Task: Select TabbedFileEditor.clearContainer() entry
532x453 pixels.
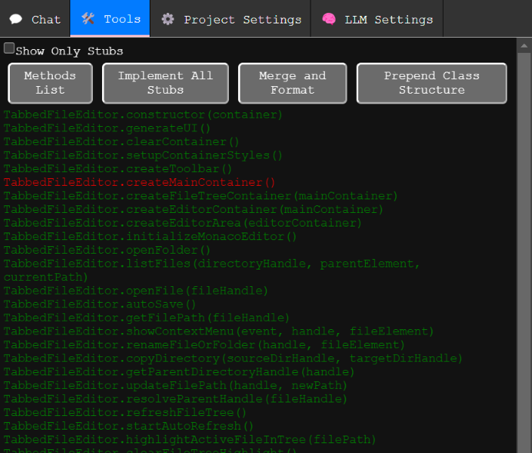Action: click(121, 142)
